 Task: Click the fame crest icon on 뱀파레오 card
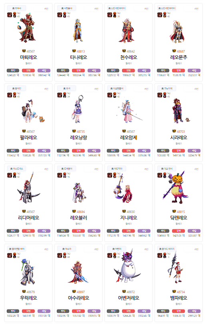click(174, 292)
